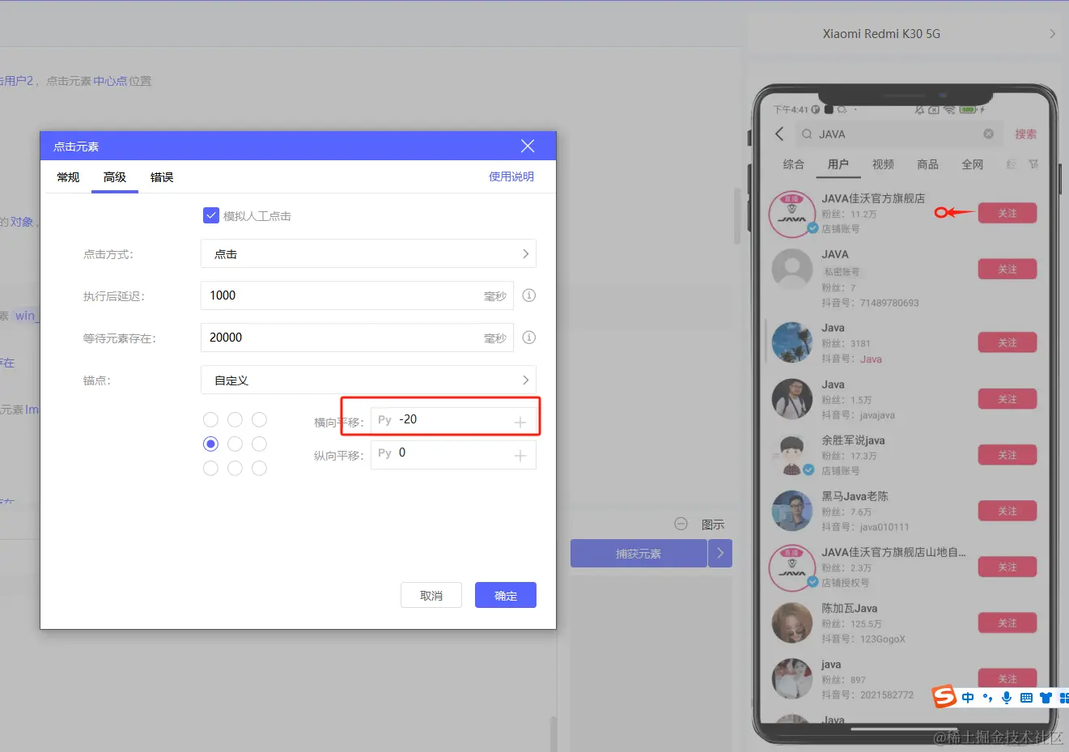Follow 余胜军说java with 关注
1069x752 pixels.
coord(1007,455)
